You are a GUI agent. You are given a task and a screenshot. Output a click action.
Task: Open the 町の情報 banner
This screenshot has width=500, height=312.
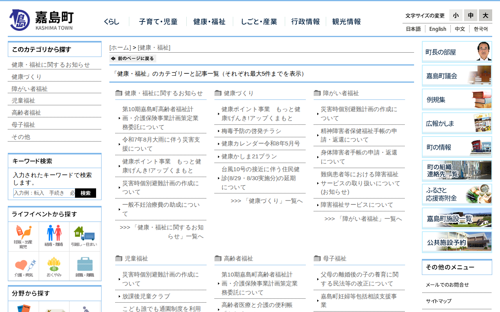[x=457, y=147]
